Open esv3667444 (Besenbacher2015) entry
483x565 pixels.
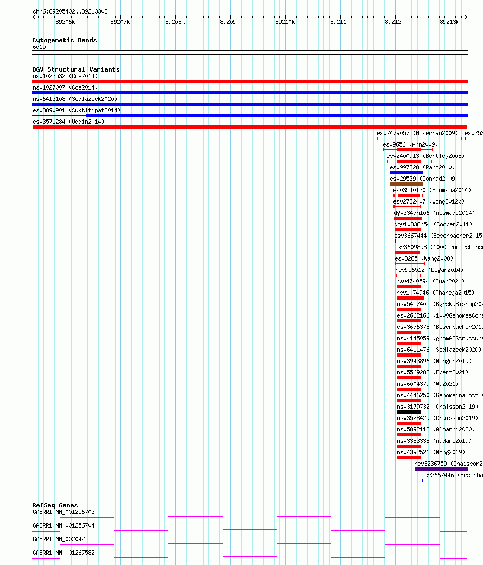(x=438, y=236)
